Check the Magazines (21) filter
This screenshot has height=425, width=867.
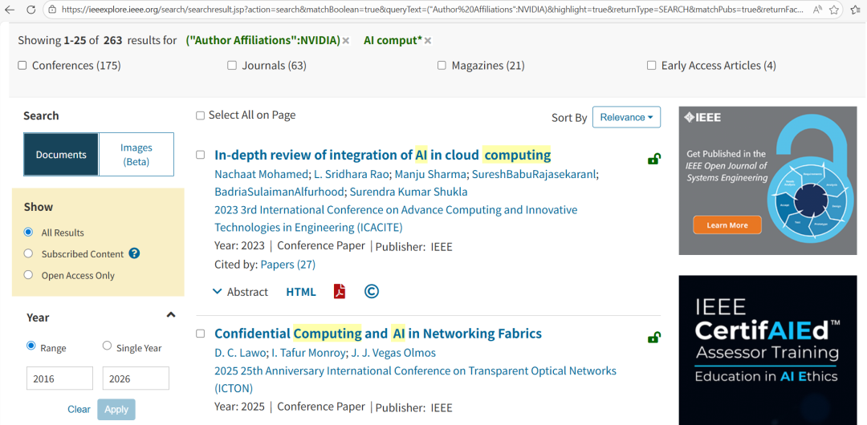pyautogui.click(x=442, y=65)
